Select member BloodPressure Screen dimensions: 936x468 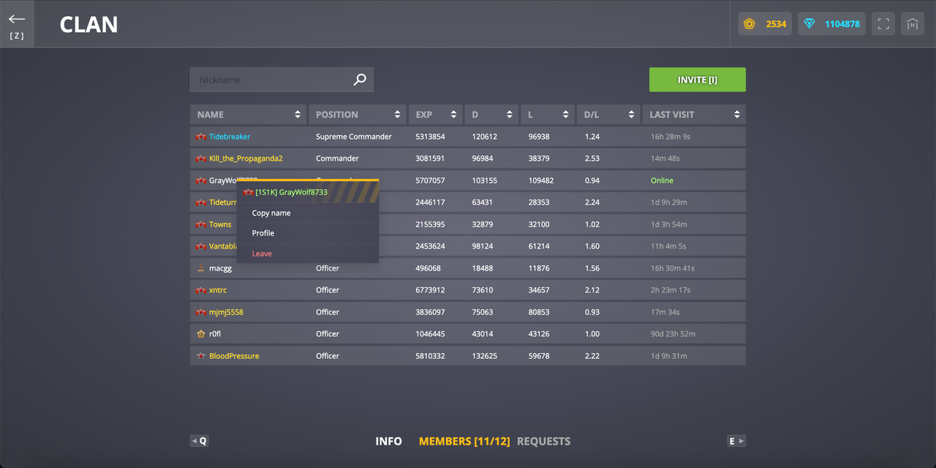(x=234, y=356)
